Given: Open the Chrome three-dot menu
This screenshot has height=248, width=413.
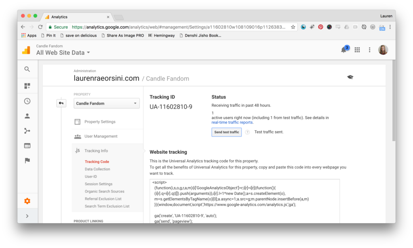Looking at the screenshot, I should tap(390, 27).
